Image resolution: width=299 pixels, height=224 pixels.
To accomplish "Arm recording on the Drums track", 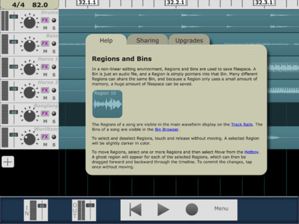I will click(54, 20).
